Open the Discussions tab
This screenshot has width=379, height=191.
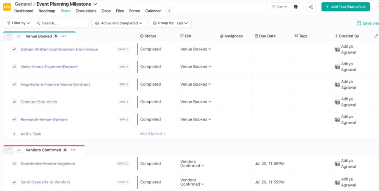point(86,11)
